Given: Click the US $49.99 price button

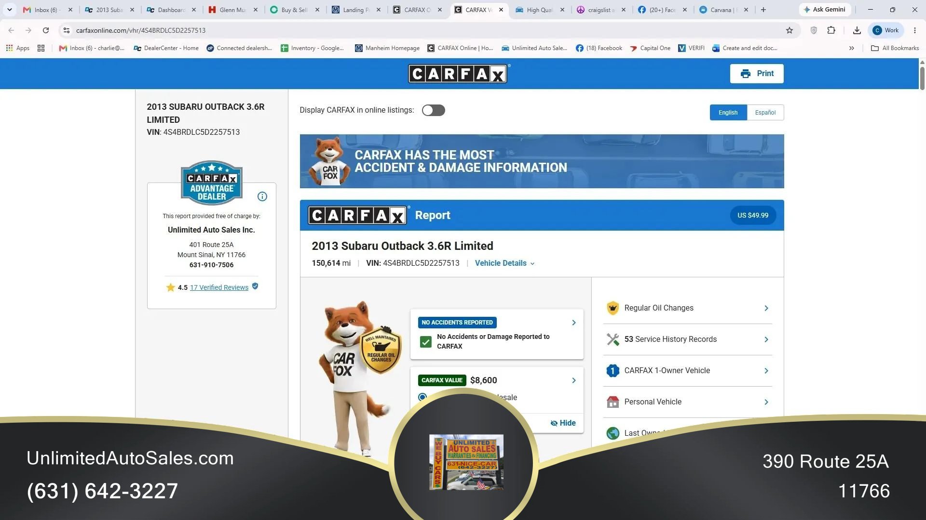Looking at the screenshot, I should [752, 215].
